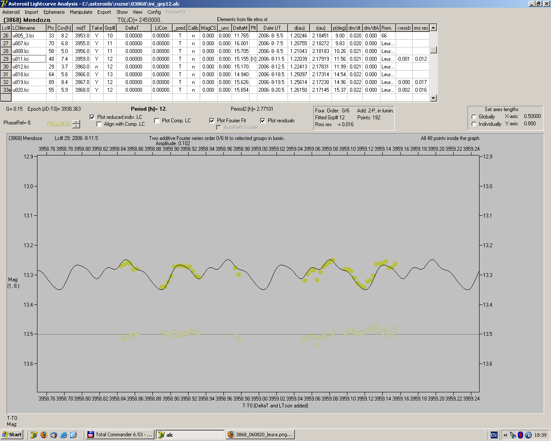Open the Start menu
This screenshot has height=441, width=551.
click(x=12, y=435)
